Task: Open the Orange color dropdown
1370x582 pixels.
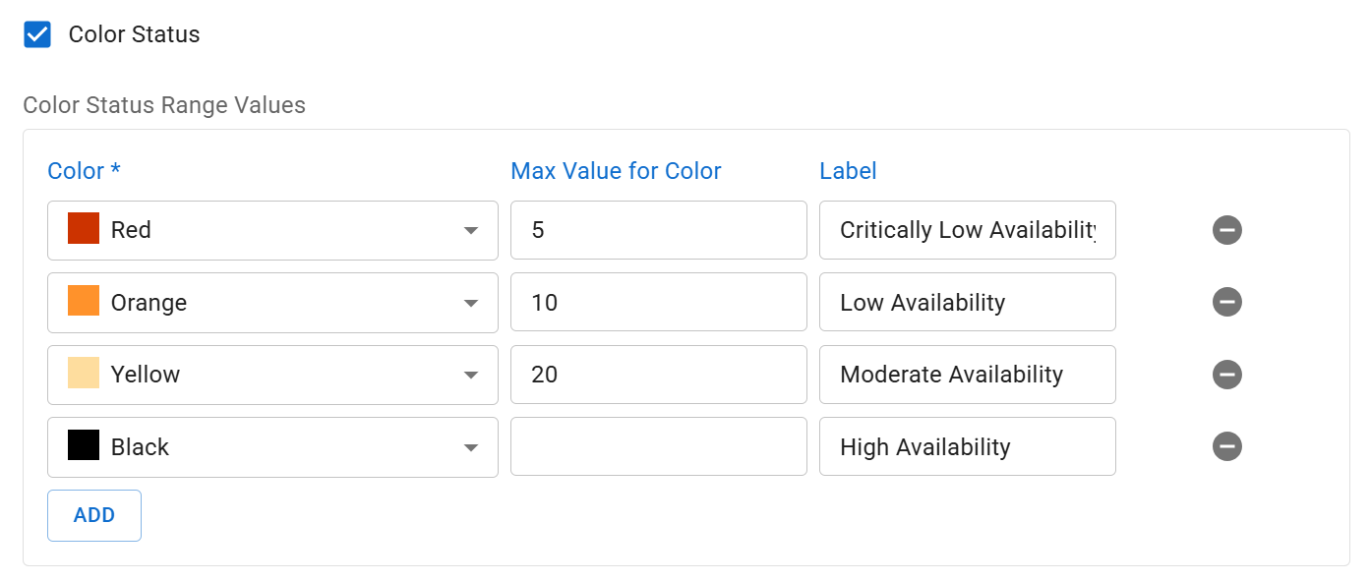Action: click(471, 302)
